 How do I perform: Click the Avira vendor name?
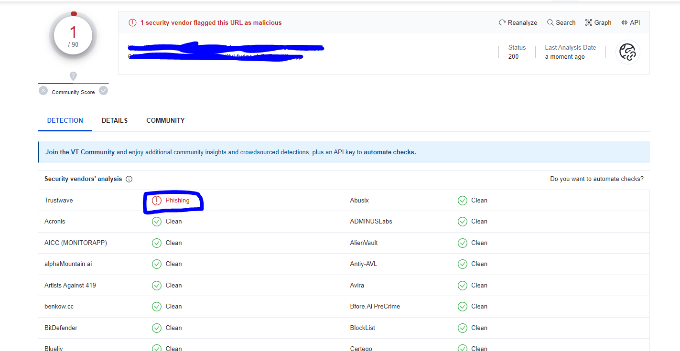pos(357,286)
